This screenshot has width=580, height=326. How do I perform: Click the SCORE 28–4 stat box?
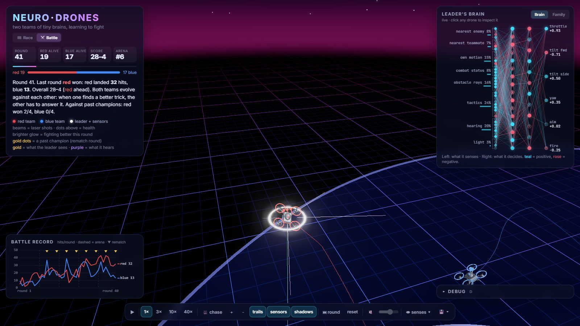tap(99, 54)
